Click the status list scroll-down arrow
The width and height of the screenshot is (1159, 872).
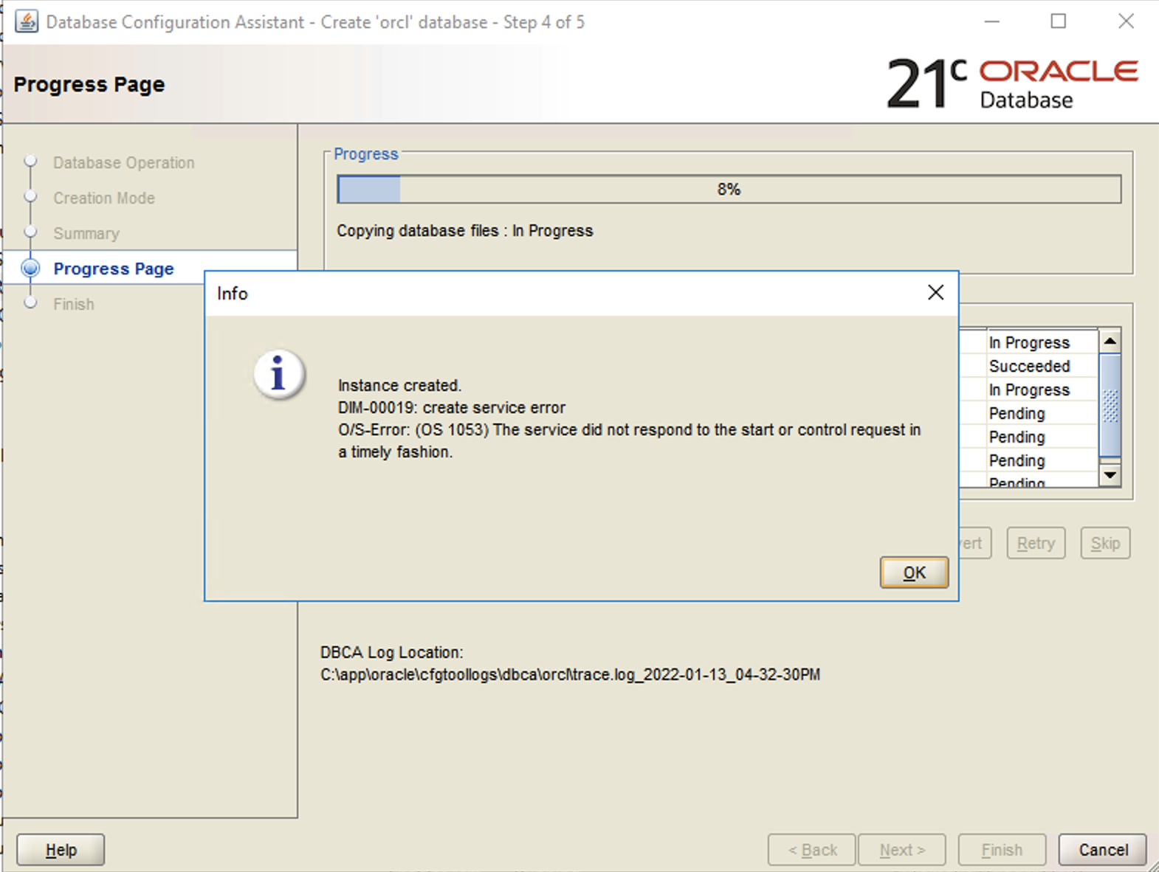click(x=1110, y=475)
